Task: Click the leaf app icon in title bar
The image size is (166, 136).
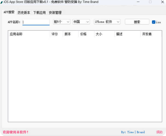Action: pyautogui.click(x=1, y=2)
